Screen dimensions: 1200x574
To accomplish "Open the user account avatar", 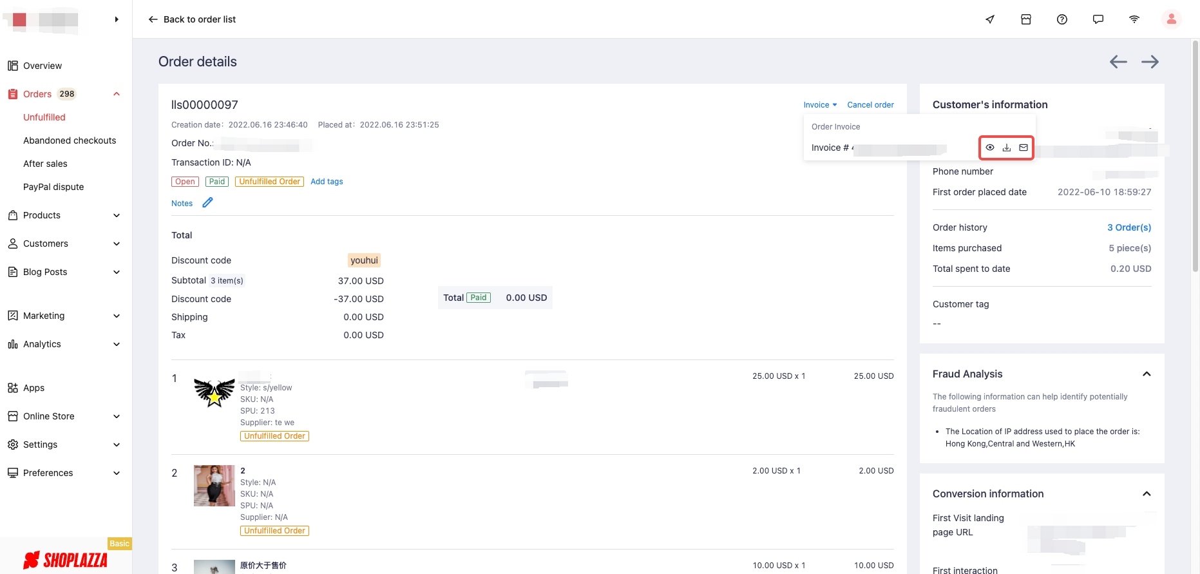I will click(1172, 19).
